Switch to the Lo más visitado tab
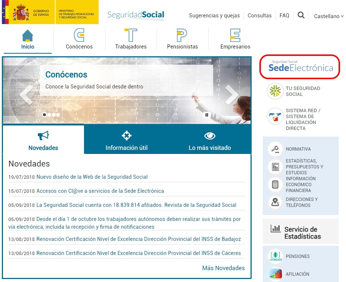The width and height of the screenshot is (346, 282). [x=209, y=141]
